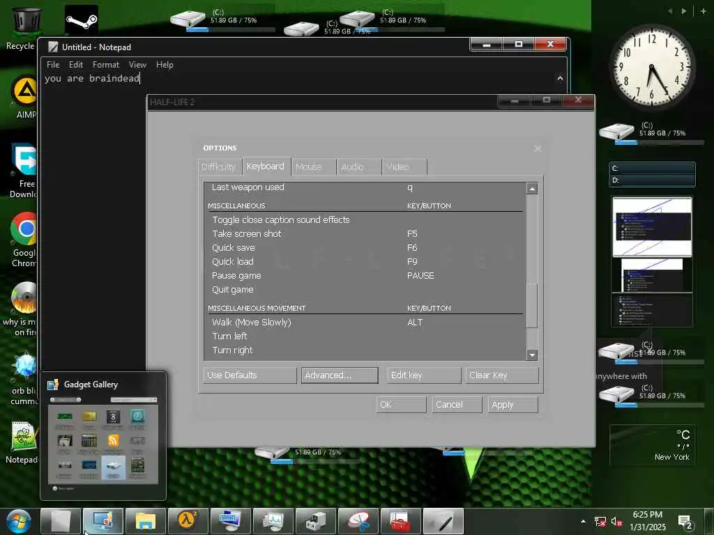Click the New York weather gadget
Viewport: 714px width, 535px height.
[652, 445]
